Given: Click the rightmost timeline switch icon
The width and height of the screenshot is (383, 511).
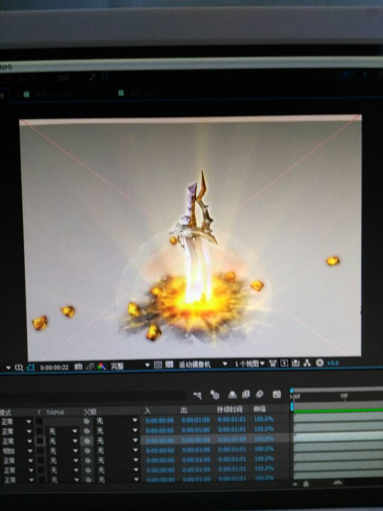Looking at the screenshot, I should pyautogui.click(x=277, y=394).
